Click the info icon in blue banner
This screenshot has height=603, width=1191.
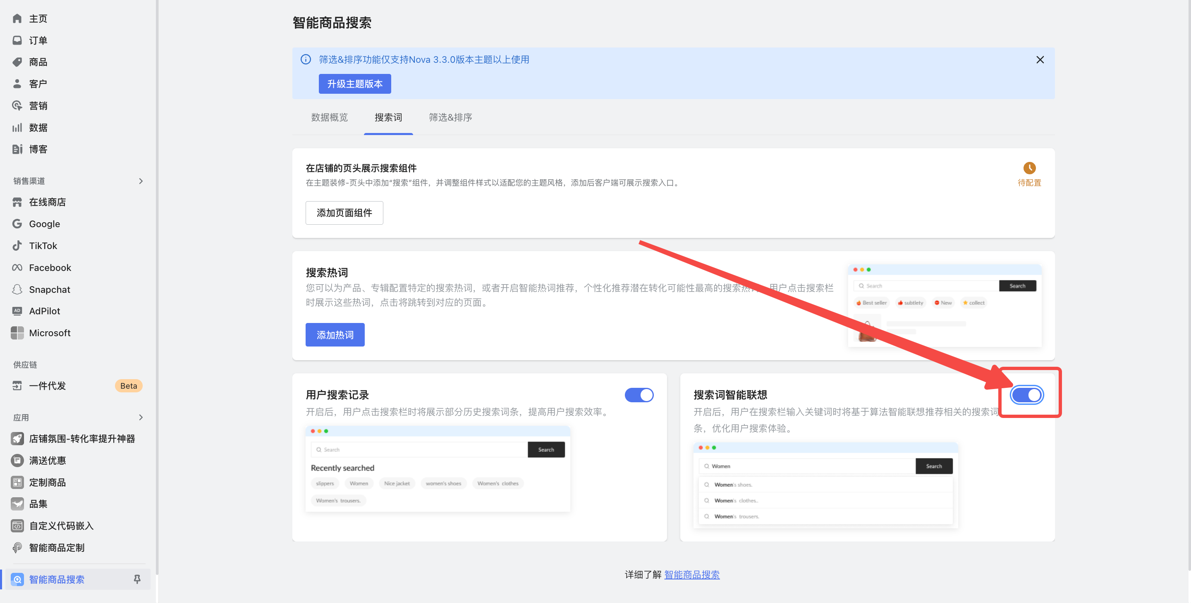pos(306,59)
